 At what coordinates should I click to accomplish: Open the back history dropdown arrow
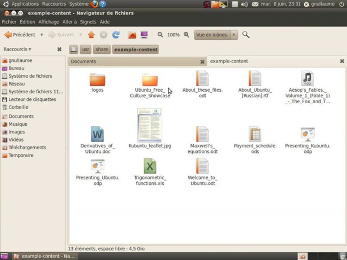pyautogui.click(x=41, y=35)
